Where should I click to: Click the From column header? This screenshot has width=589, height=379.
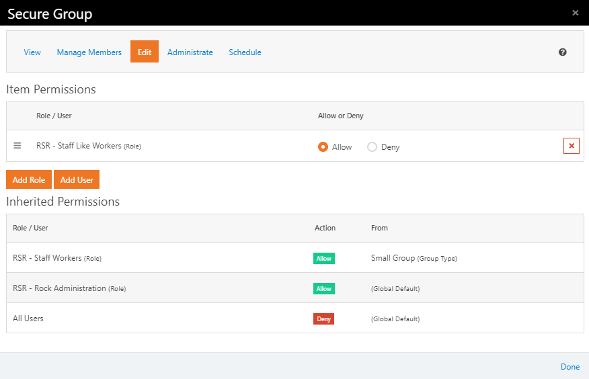[x=379, y=228]
